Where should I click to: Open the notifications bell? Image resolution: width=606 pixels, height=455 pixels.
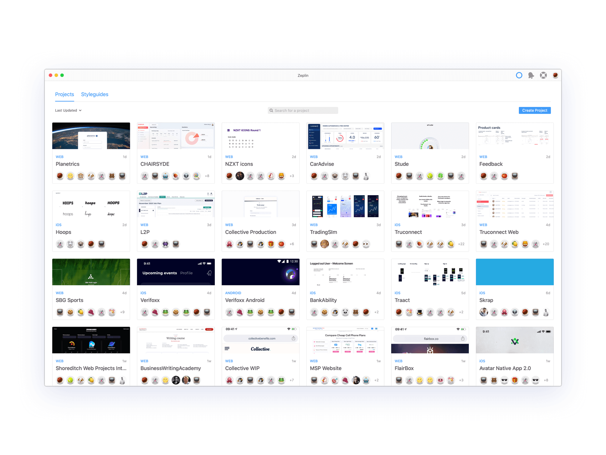click(531, 75)
